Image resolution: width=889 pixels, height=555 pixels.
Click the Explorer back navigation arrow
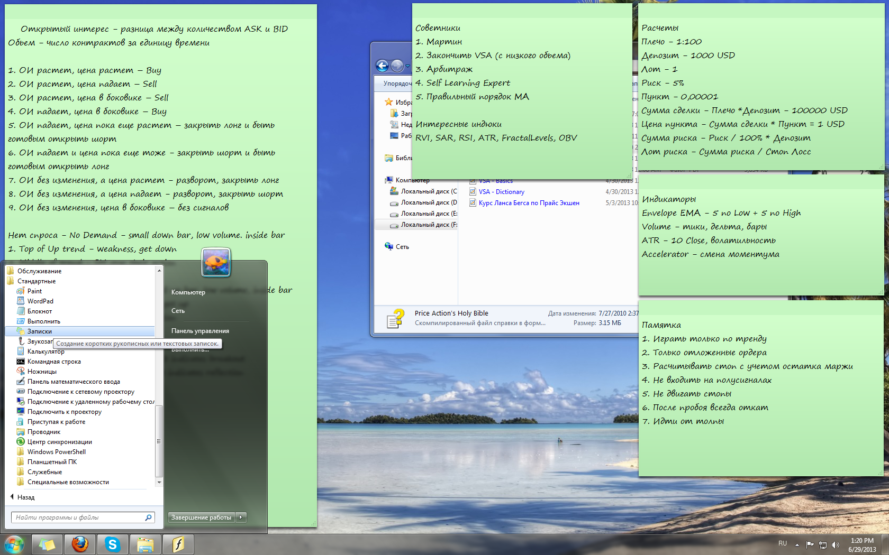pos(383,66)
